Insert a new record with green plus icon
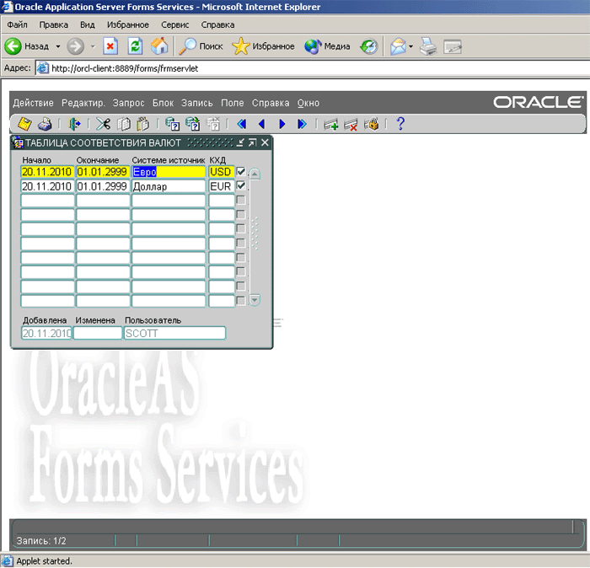 [330, 124]
